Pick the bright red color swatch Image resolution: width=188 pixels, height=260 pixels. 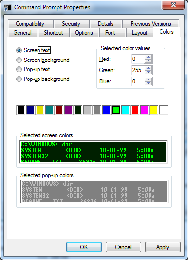[135, 110]
